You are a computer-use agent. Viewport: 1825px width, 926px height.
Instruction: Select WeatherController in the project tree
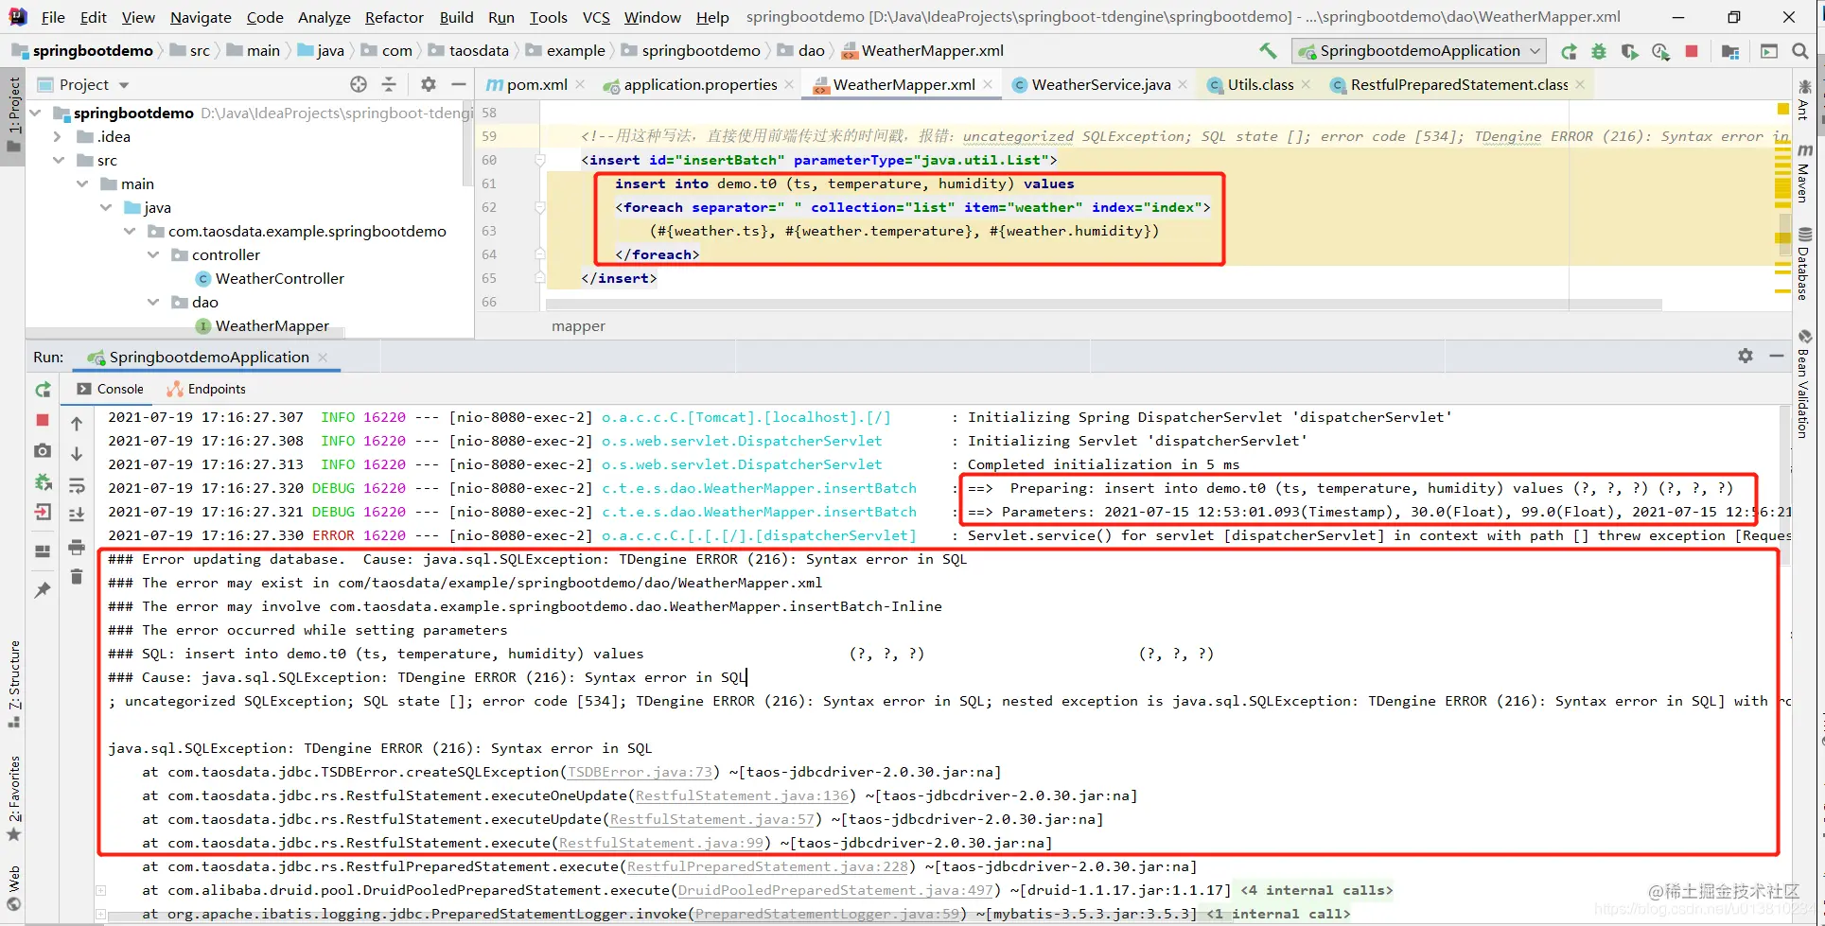279,278
